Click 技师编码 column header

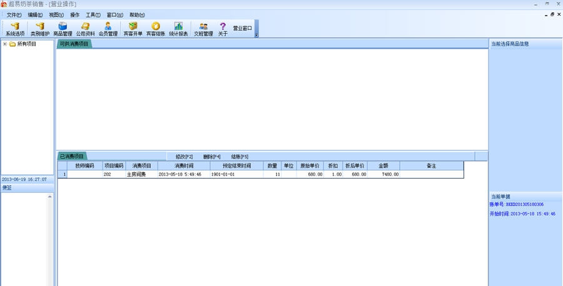tap(84, 166)
